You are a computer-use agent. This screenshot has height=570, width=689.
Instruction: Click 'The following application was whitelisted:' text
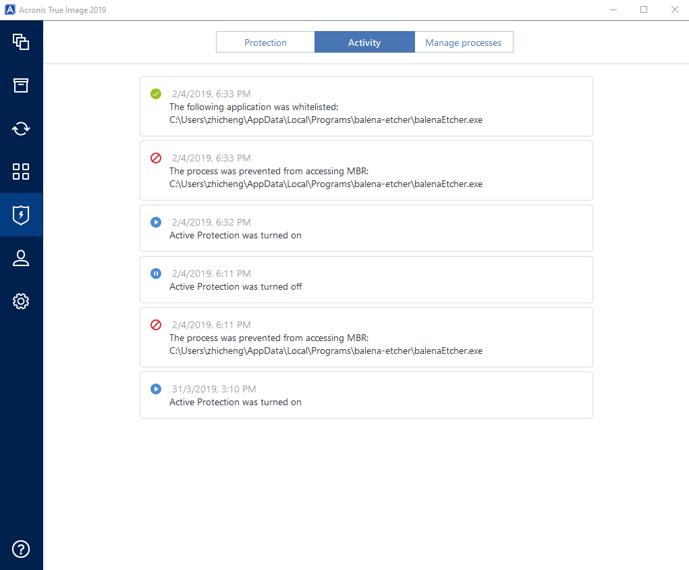point(254,107)
